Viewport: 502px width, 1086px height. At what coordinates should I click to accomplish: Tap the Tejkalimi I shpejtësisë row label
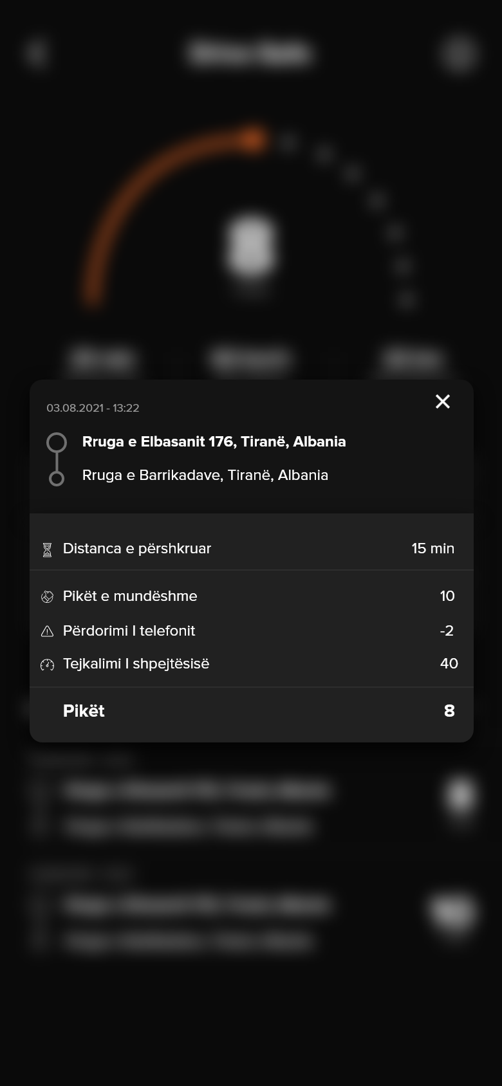tap(136, 663)
